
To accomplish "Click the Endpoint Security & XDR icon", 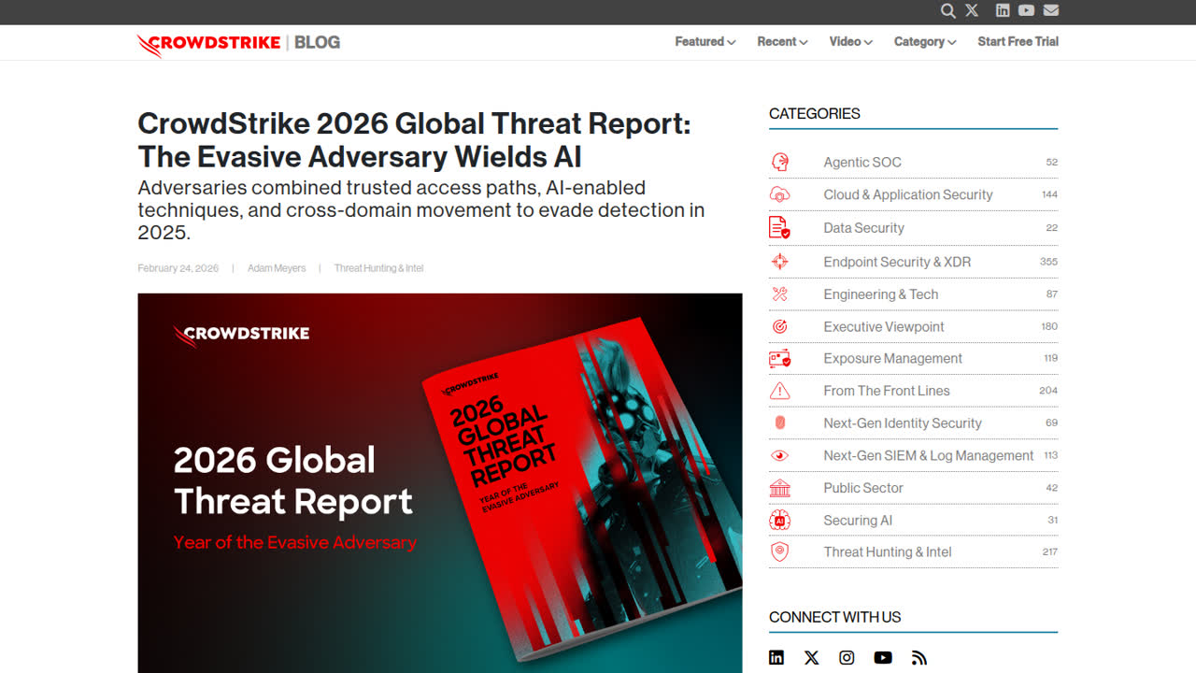I will pos(779,262).
